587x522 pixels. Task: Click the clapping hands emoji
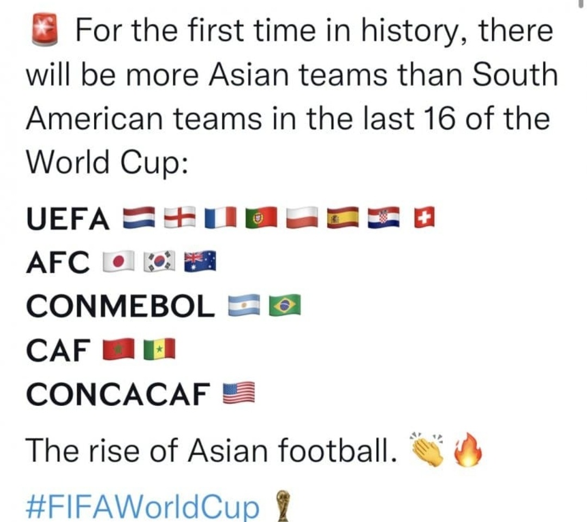[427, 449]
